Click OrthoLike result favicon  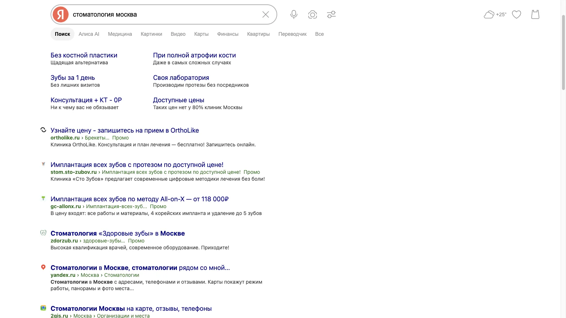coord(43,130)
